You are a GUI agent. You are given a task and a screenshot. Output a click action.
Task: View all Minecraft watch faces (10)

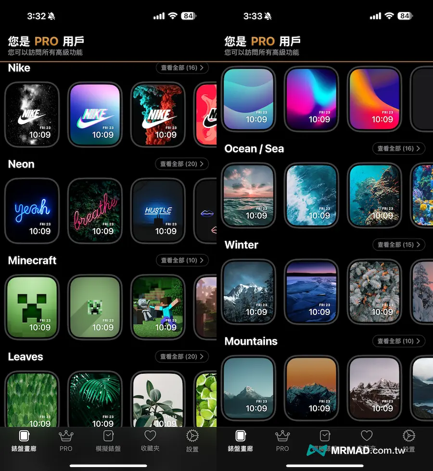tap(182, 261)
